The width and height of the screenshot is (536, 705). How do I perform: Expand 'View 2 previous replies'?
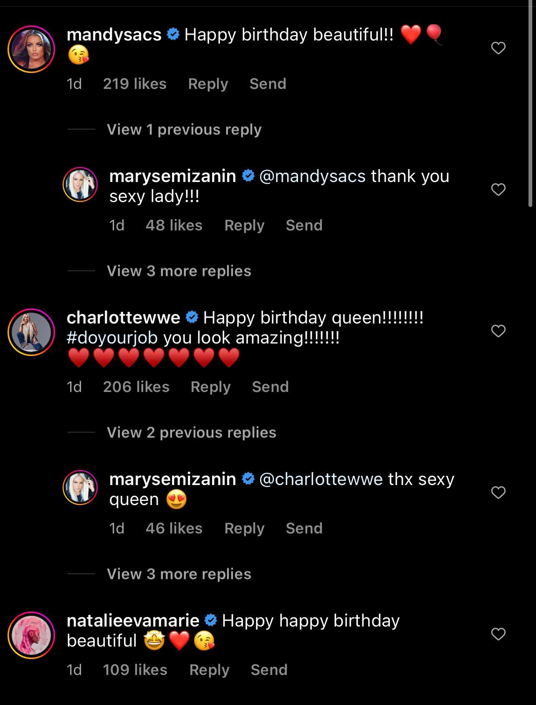click(192, 432)
